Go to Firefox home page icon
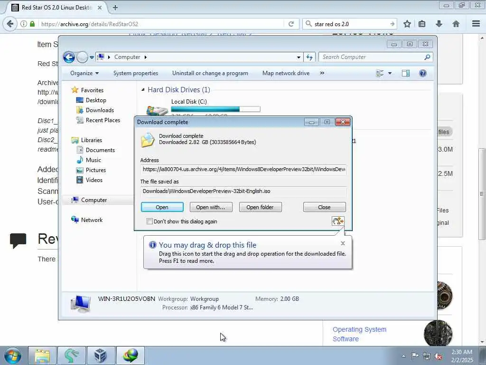486x365 pixels. (x=456, y=24)
